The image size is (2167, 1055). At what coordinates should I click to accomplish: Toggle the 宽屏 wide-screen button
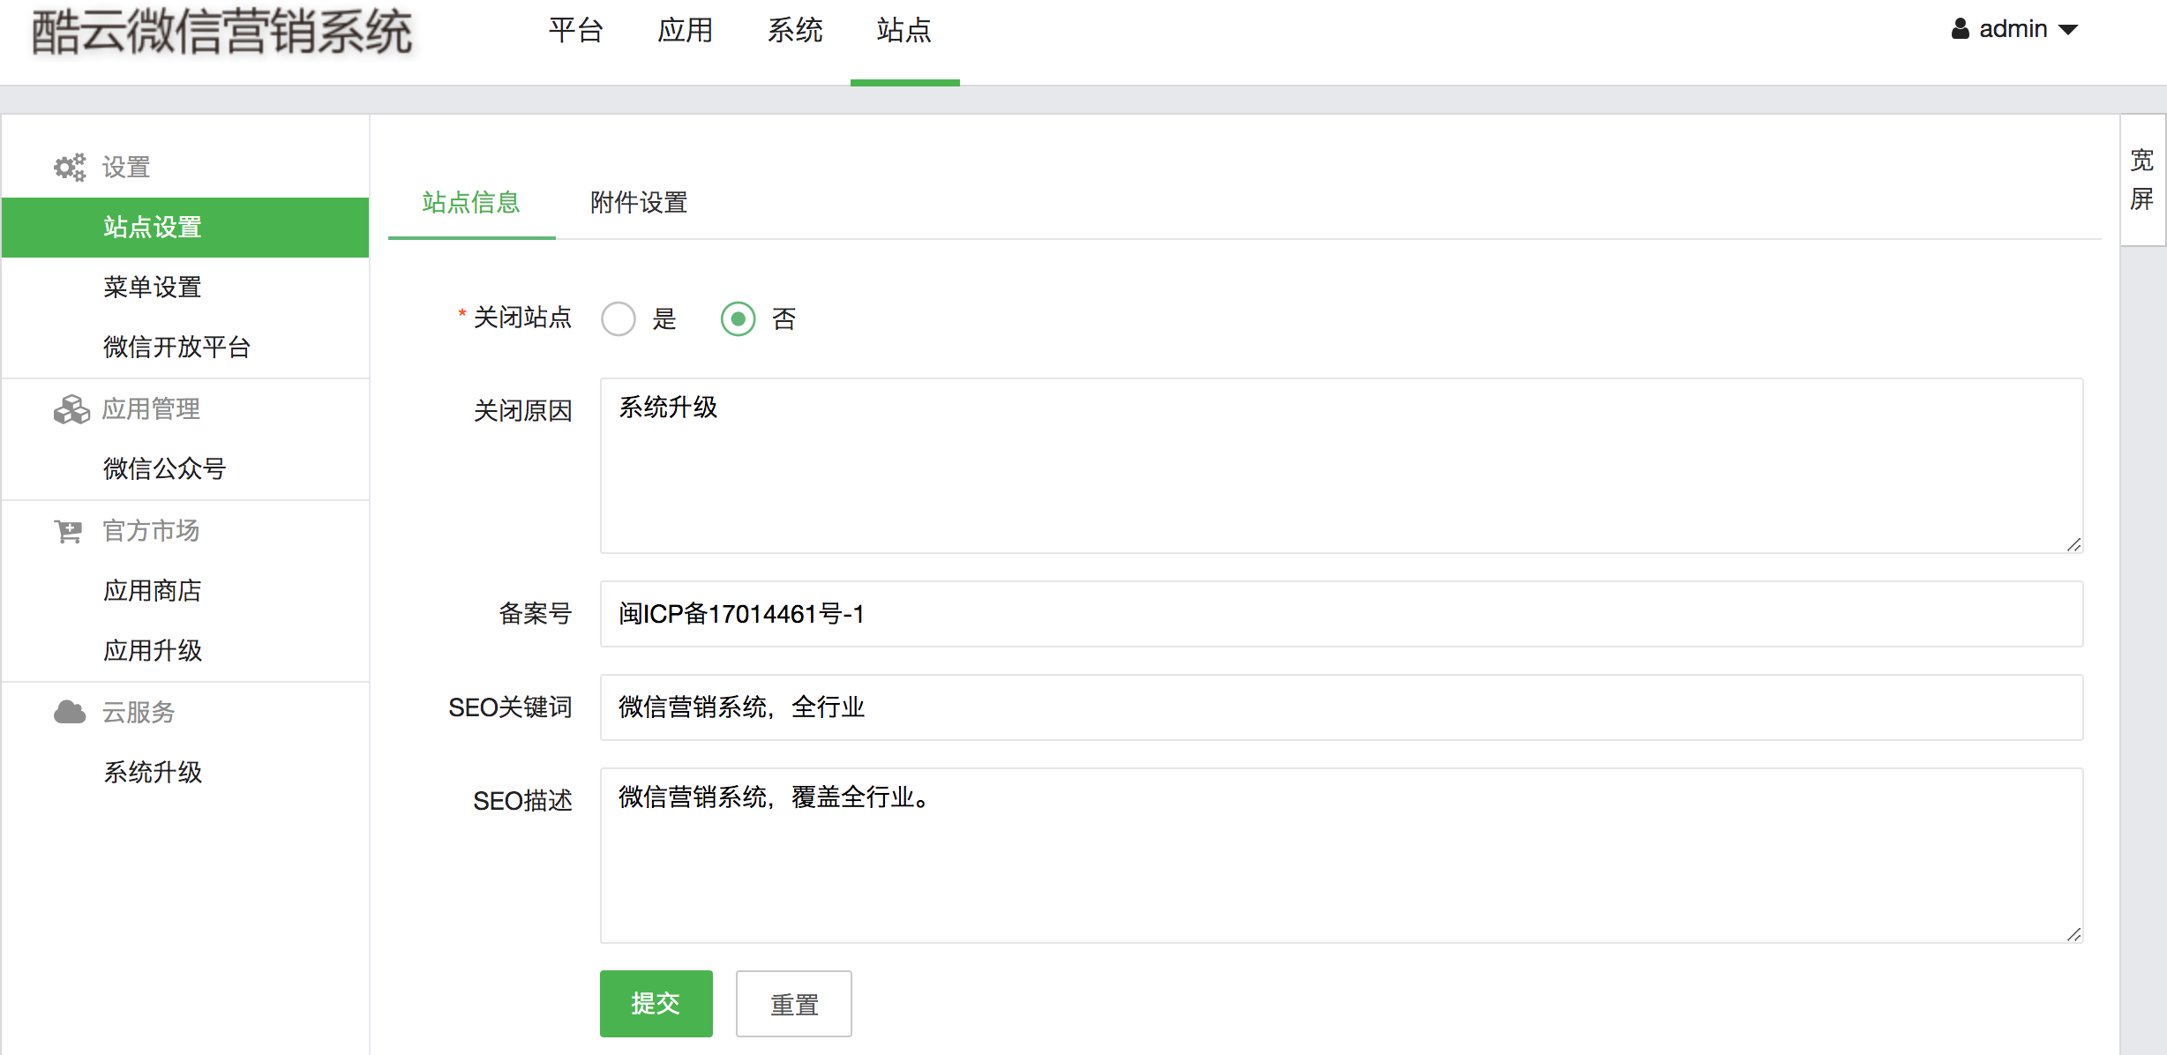click(2142, 179)
